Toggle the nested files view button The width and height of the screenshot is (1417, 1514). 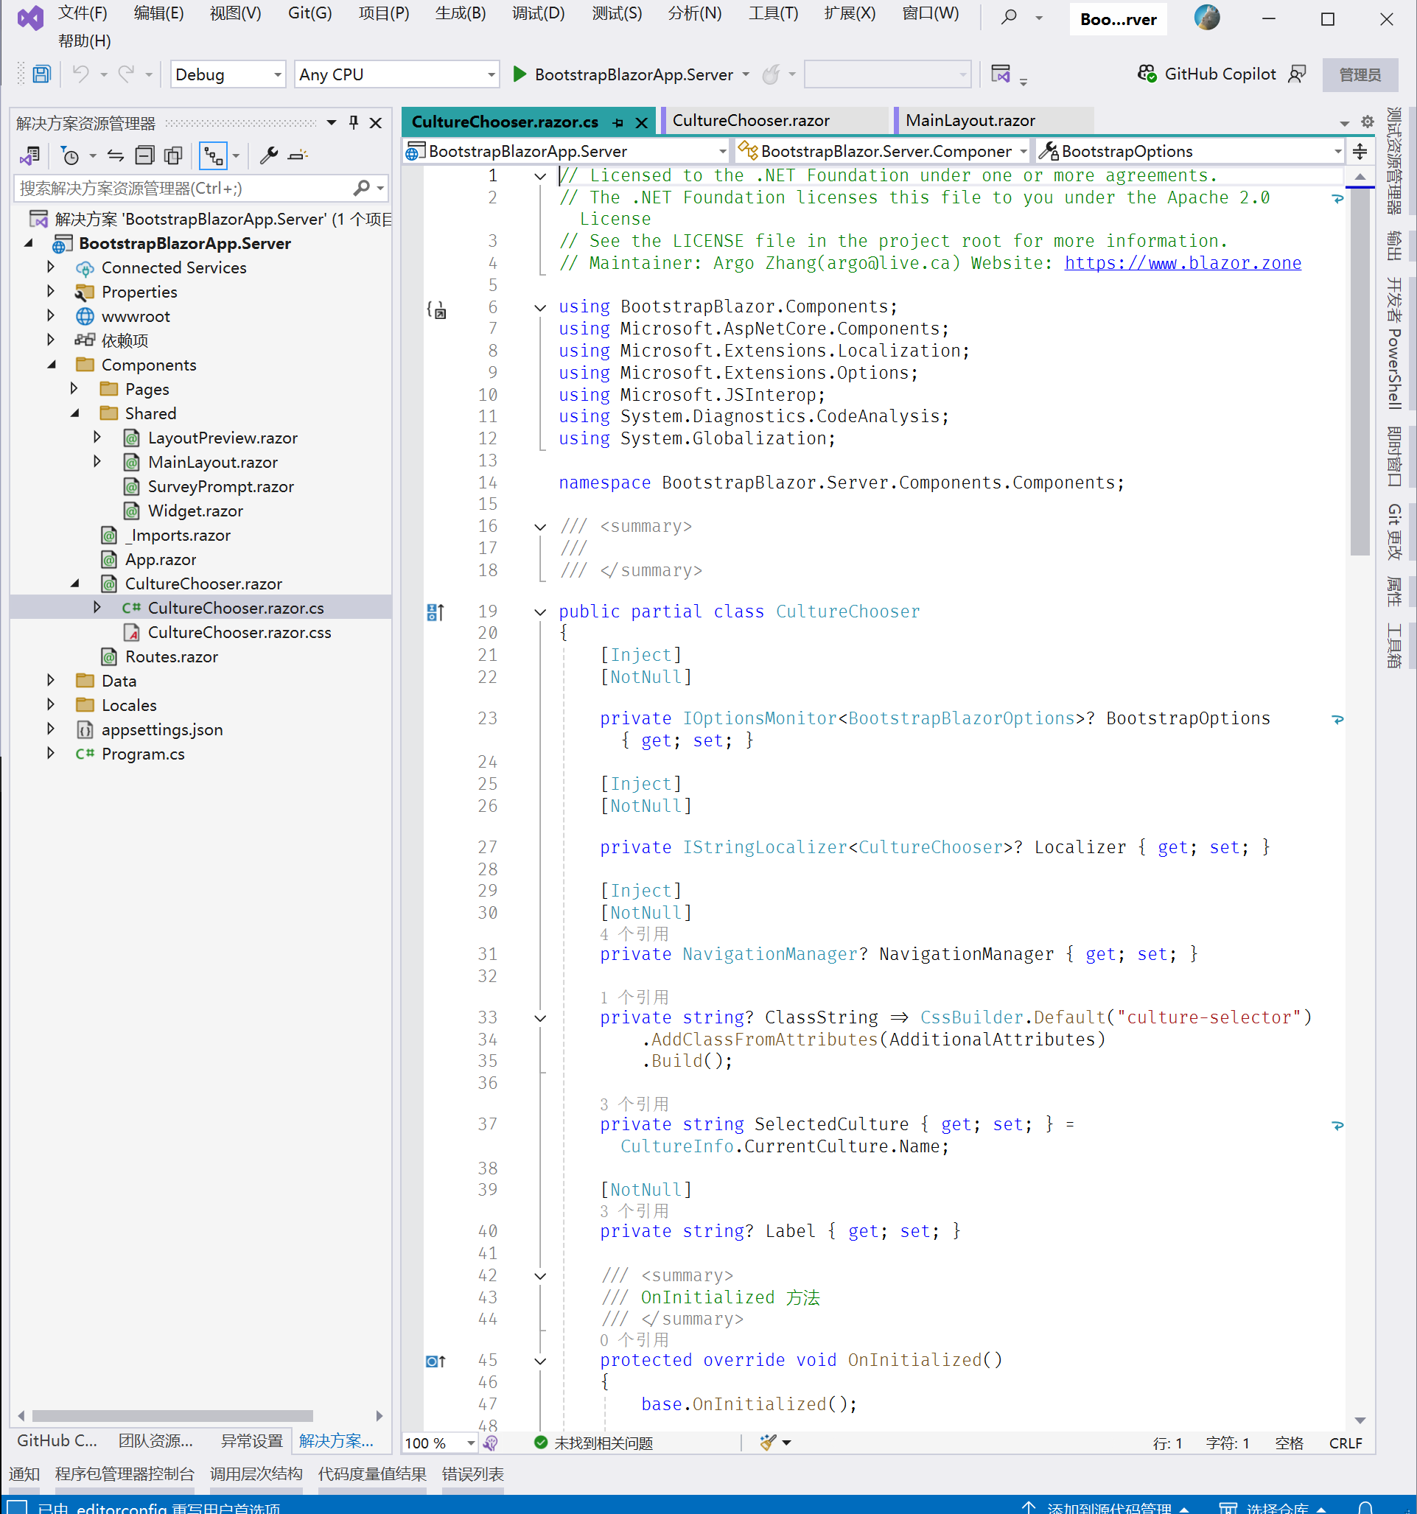pos(213,156)
